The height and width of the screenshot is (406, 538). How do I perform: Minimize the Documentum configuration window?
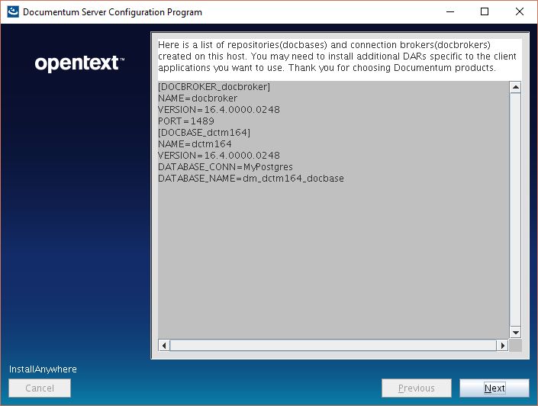click(449, 11)
